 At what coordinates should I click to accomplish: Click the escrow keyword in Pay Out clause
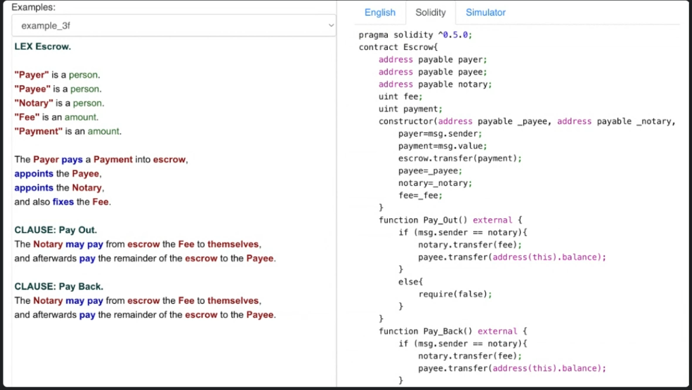click(143, 244)
